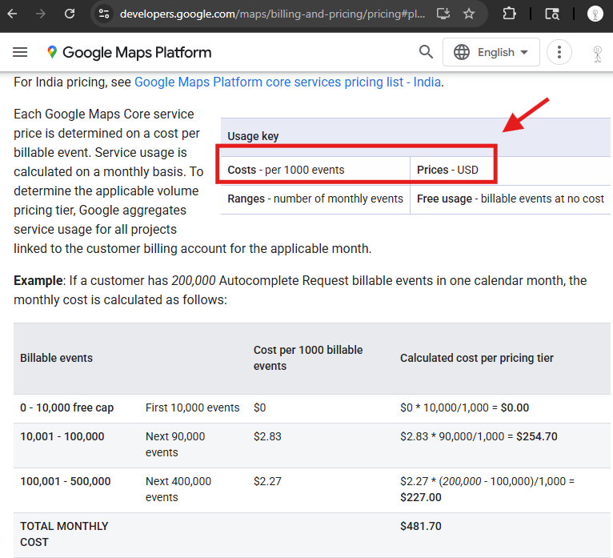Image resolution: width=613 pixels, height=558 pixels.
Task: Click the 'TOTAL MONTHLY COST' label
Action: pyautogui.click(x=64, y=534)
